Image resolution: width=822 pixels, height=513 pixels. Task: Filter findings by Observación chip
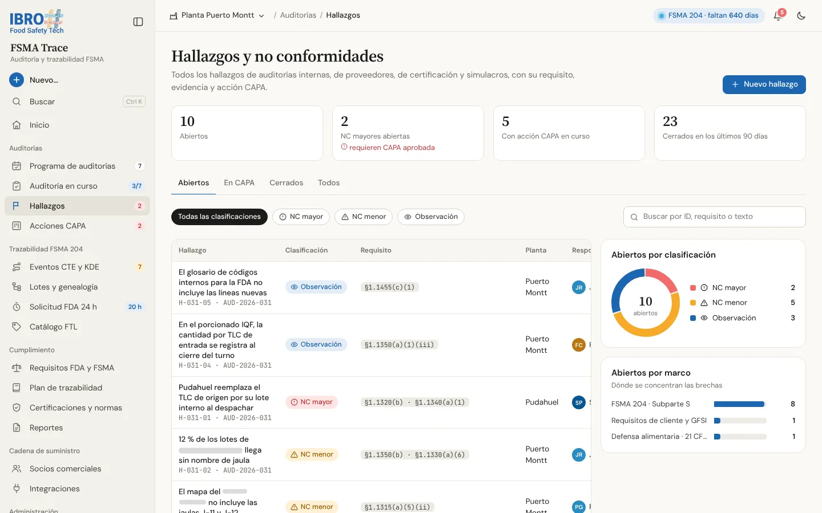431,217
